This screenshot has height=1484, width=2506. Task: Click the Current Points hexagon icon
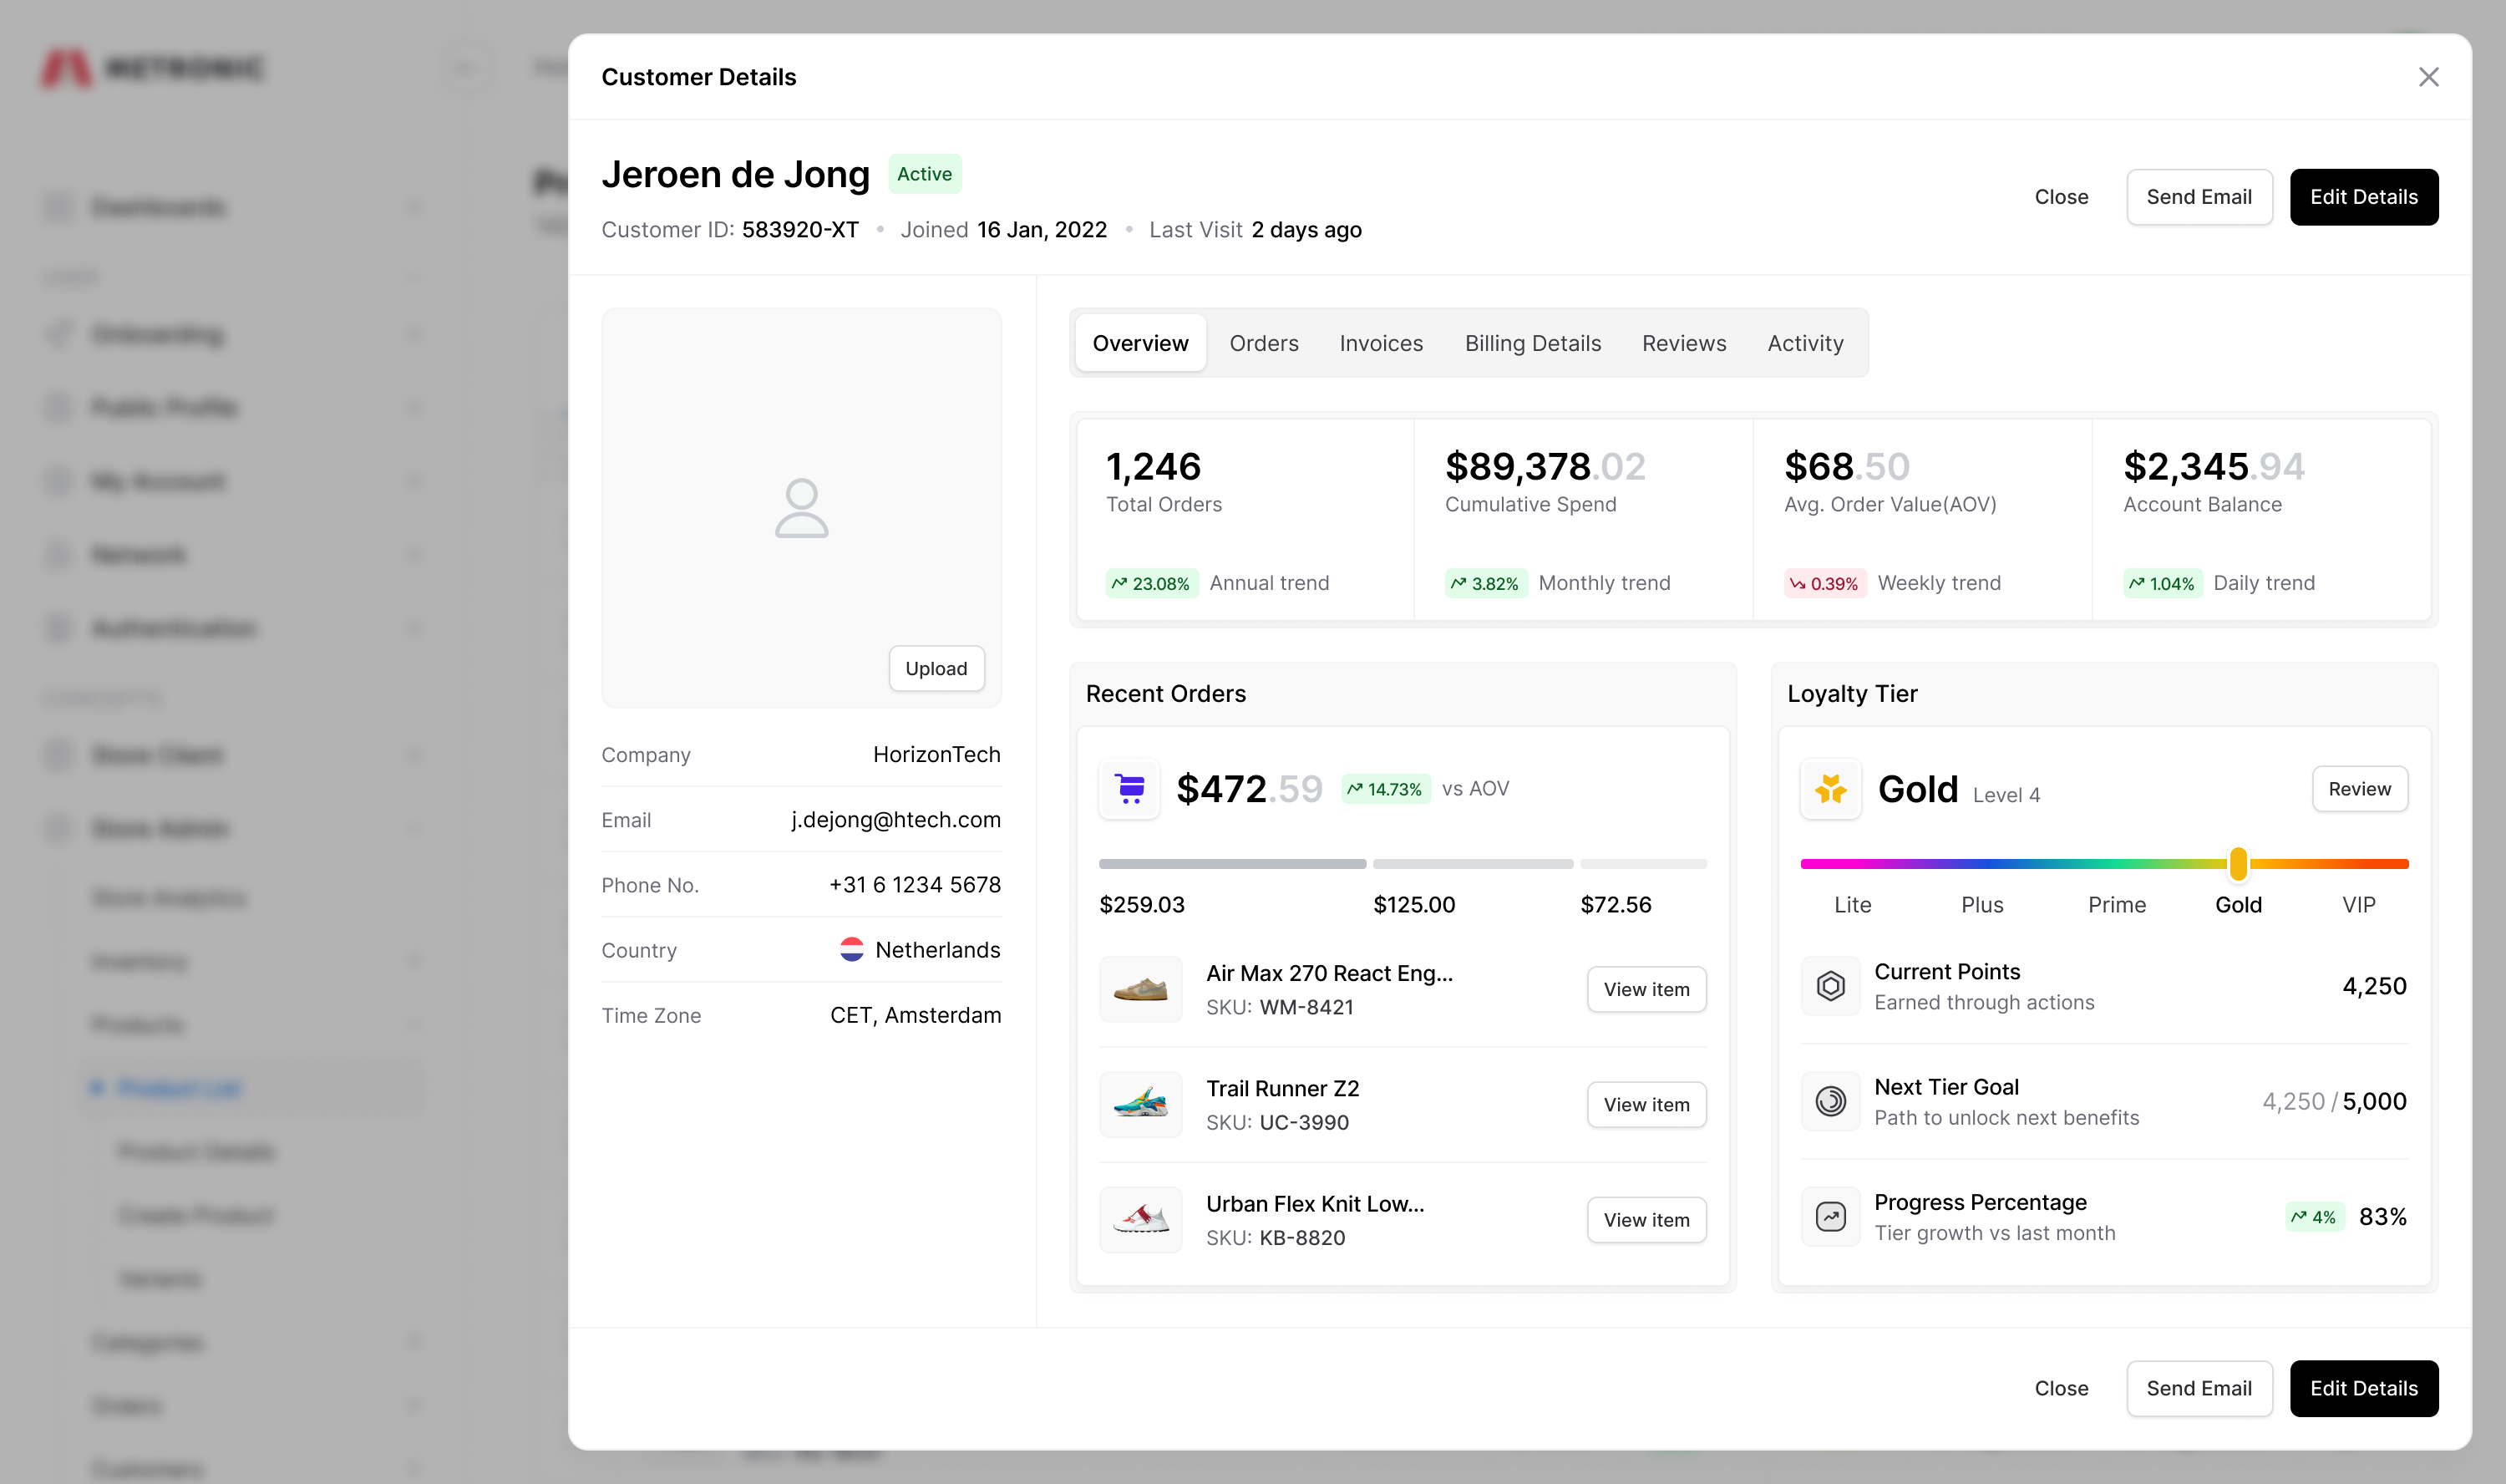pyautogui.click(x=1829, y=985)
